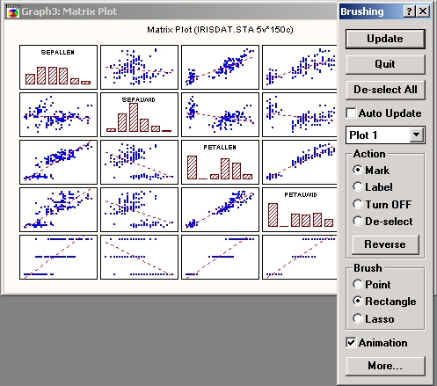Click the More... button
437x386 pixels.
tap(385, 366)
